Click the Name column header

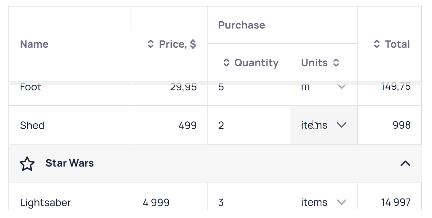pyautogui.click(x=34, y=44)
